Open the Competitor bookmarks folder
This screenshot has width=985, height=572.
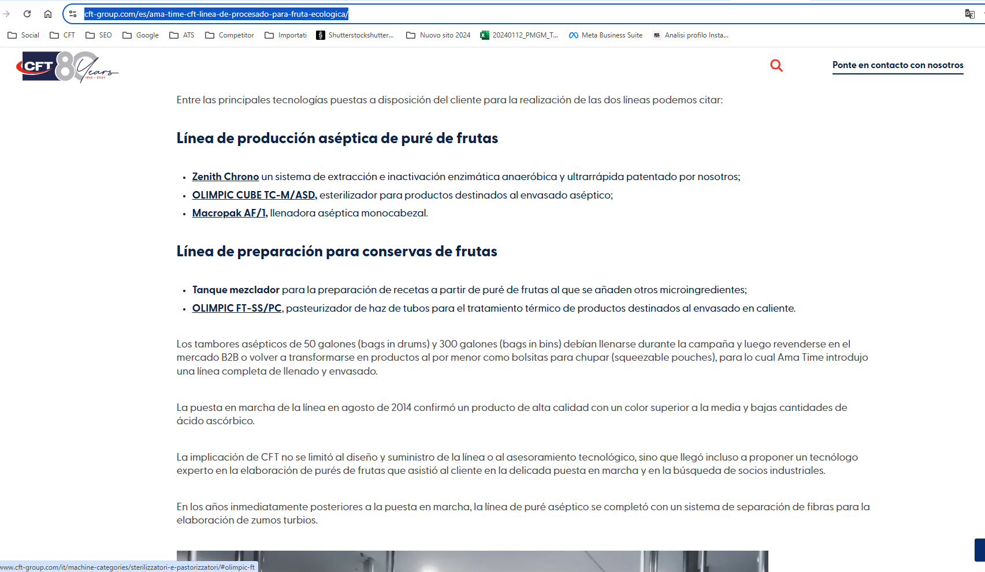229,35
